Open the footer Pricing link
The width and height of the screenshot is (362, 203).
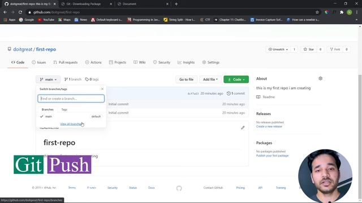pos(240,188)
